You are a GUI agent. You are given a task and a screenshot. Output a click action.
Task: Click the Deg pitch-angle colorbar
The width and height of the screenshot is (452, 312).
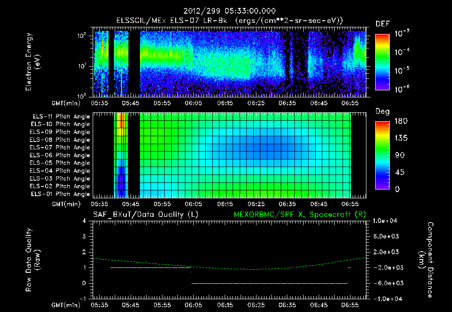click(383, 155)
